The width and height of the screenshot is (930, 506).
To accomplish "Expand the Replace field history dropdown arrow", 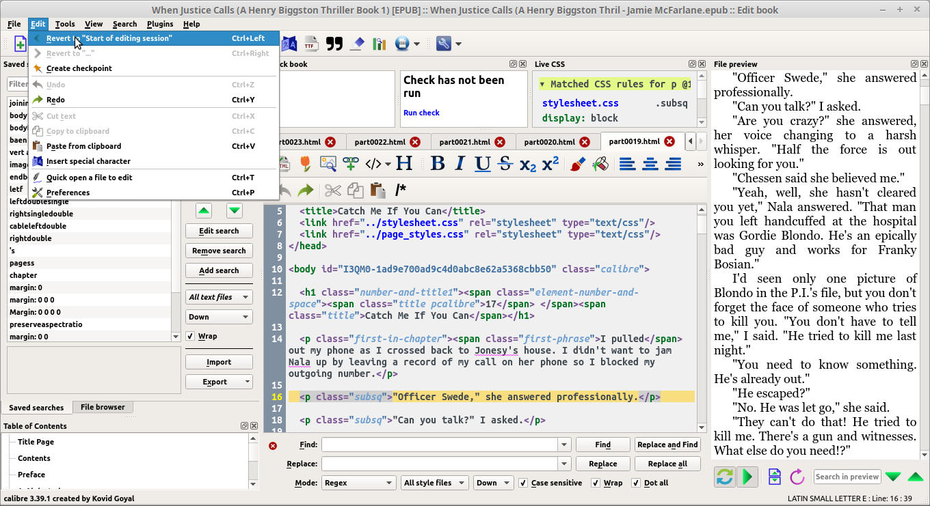I will click(564, 464).
